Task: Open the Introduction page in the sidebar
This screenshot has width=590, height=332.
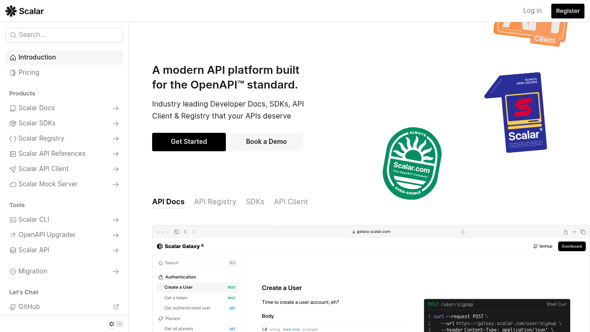Action: click(x=64, y=58)
